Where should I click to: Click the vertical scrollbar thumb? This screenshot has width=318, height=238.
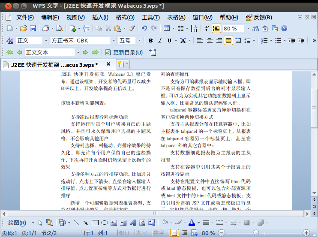pos(314,108)
